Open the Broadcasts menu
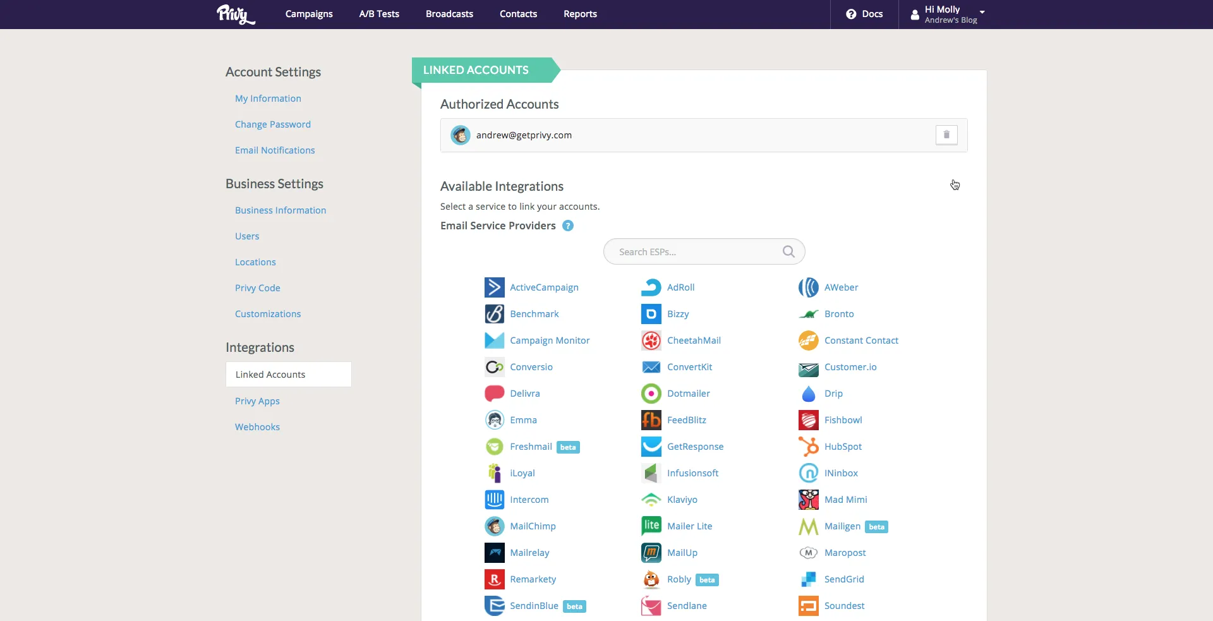This screenshot has height=621, width=1213. 449,14
